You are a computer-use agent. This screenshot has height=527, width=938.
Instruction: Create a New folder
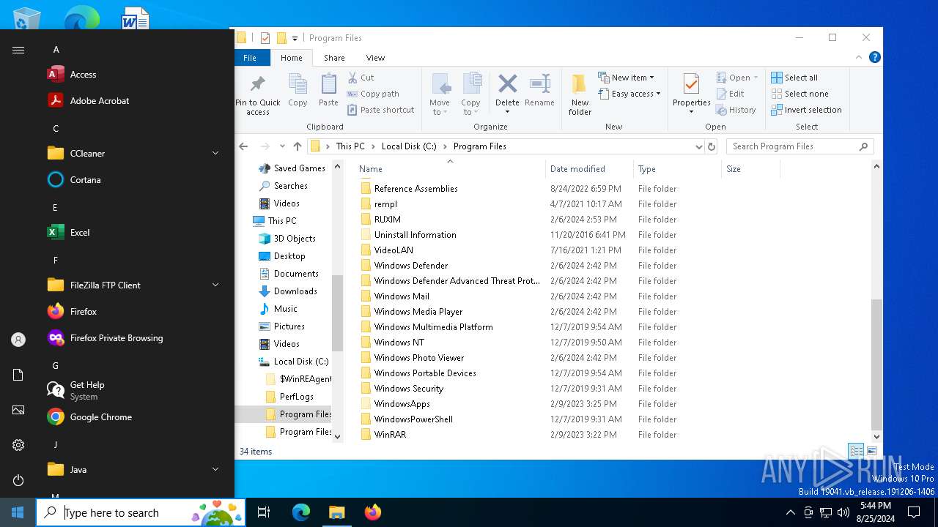click(x=580, y=94)
